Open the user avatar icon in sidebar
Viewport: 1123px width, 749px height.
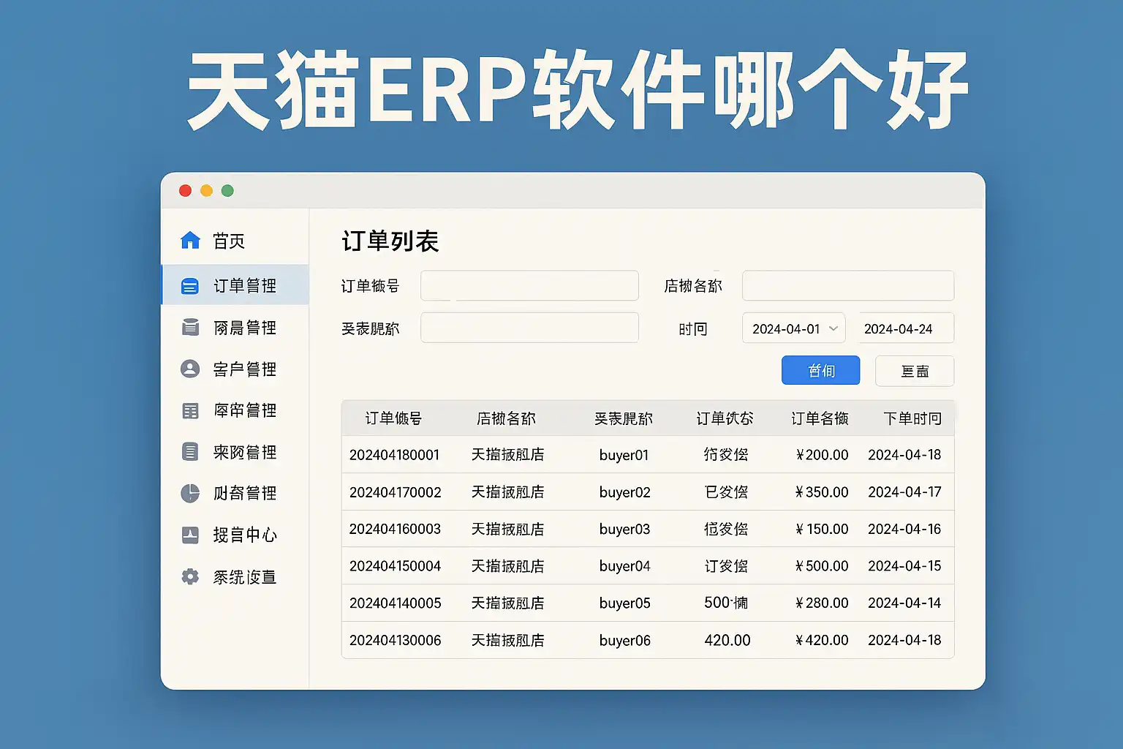(x=190, y=369)
